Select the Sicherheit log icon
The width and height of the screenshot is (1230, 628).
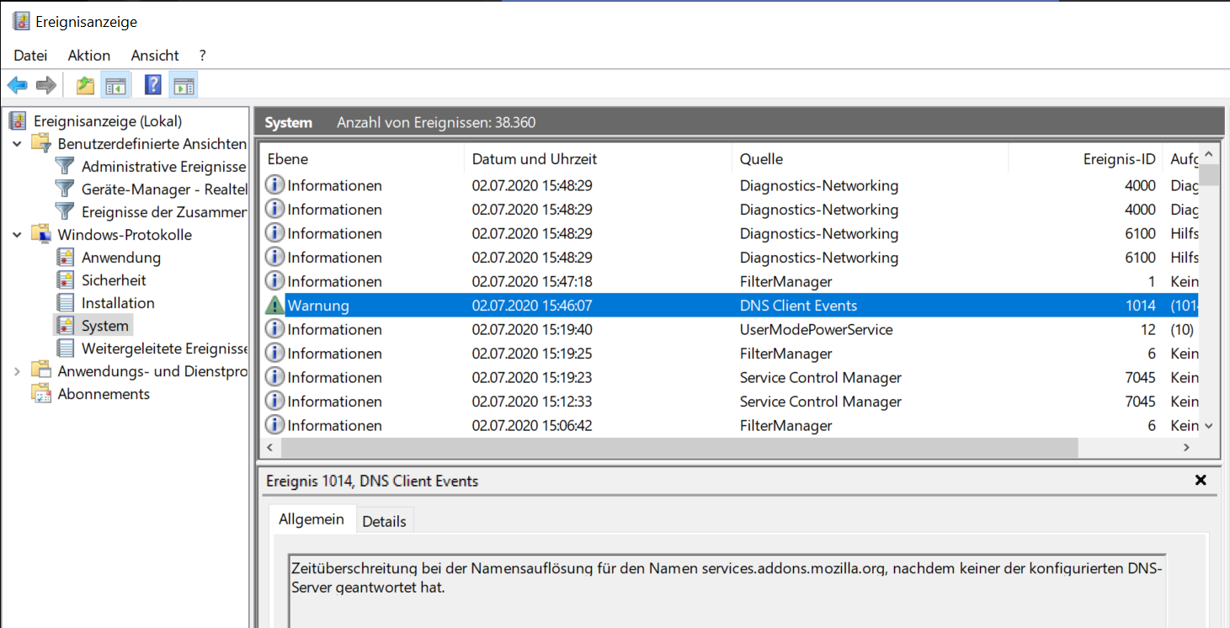[65, 280]
